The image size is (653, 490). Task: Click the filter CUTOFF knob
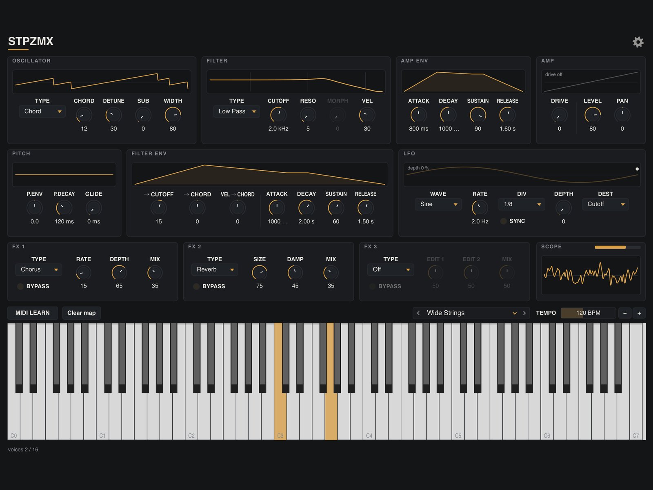[278, 115]
